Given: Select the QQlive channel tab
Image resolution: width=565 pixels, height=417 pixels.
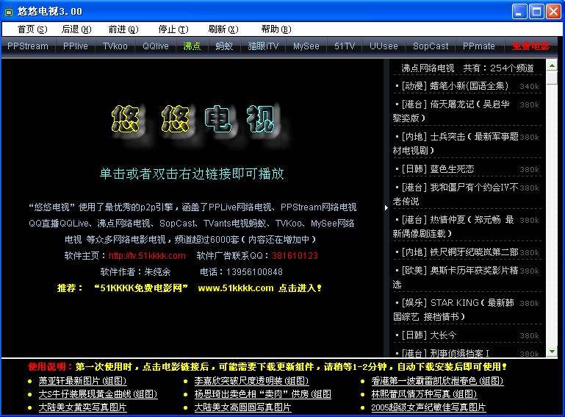Looking at the screenshot, I should 155,46.
